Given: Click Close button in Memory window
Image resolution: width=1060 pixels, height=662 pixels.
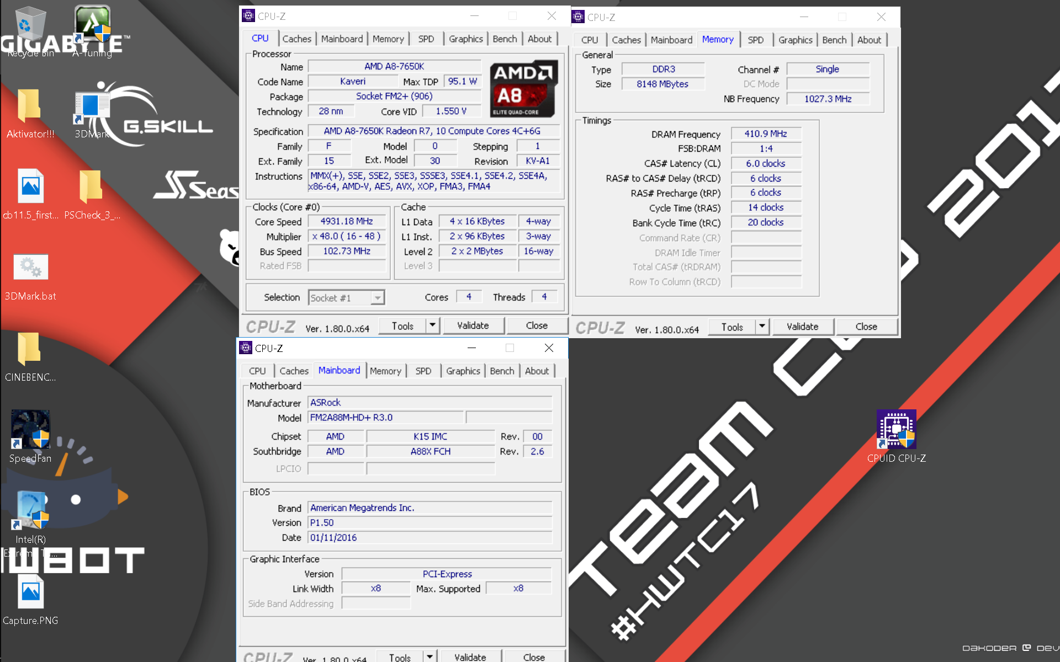Looking at the screenshot, I should point(866,327).
